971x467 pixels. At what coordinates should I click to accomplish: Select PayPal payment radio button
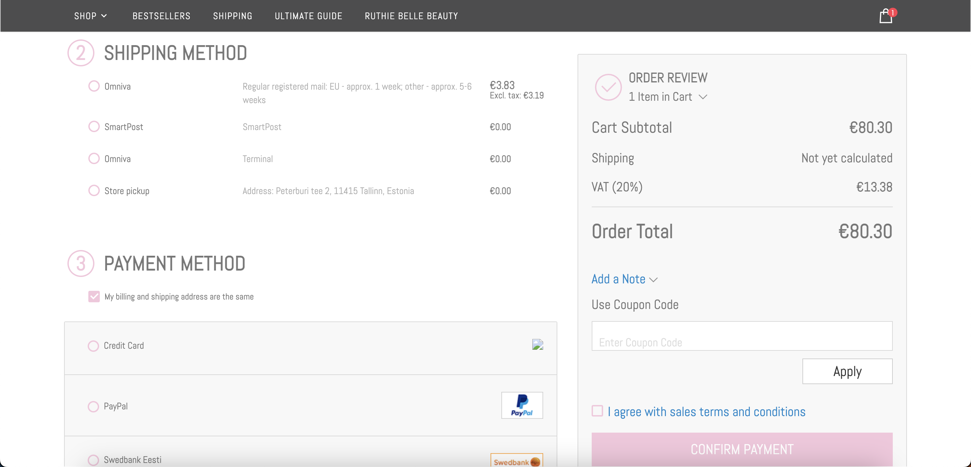click(93, 406)
